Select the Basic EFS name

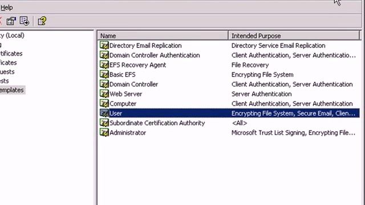[x=123, y=75]
